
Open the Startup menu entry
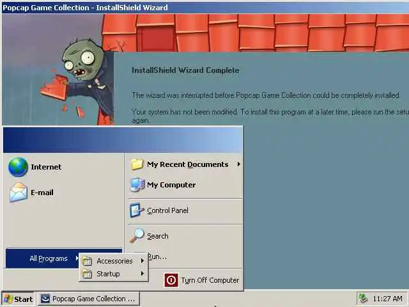click(x=114, y=274)
